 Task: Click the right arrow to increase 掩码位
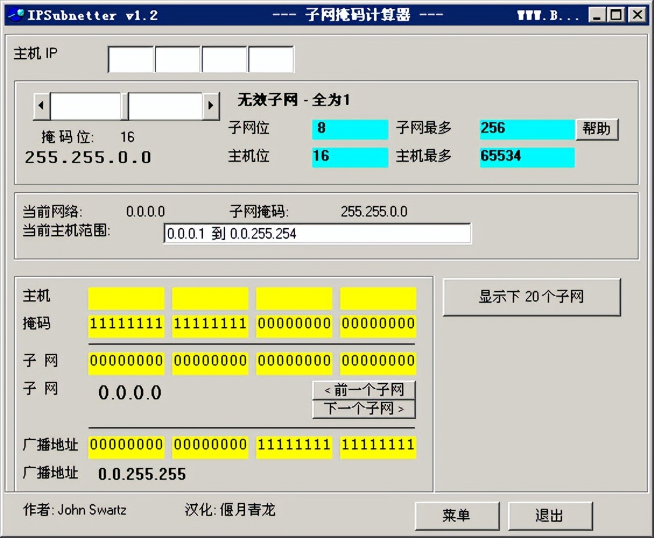click(x=210, y=106)
